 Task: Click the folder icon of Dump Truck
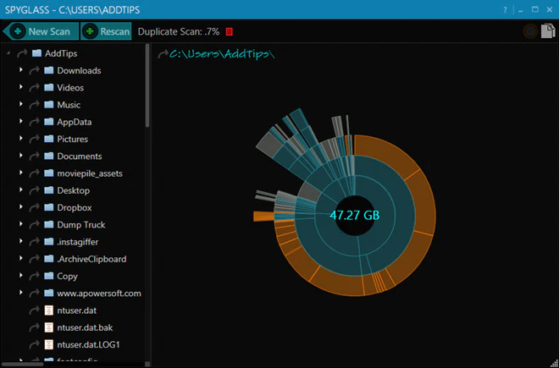tap(49, 224)
